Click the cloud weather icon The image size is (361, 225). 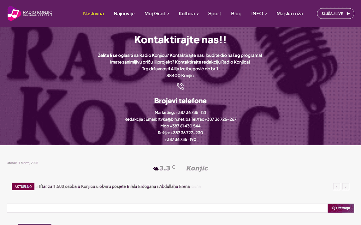[156, 169]
